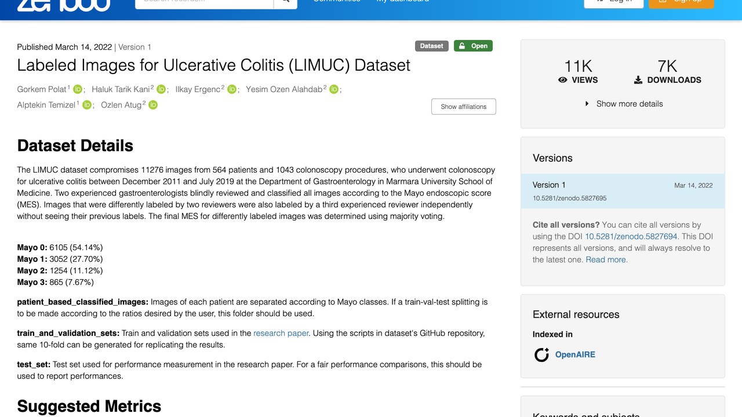This screenshot has height=417, width=742.
Task: Click the External resources heading
Action: pyautogui.click(x=576, y=314)
